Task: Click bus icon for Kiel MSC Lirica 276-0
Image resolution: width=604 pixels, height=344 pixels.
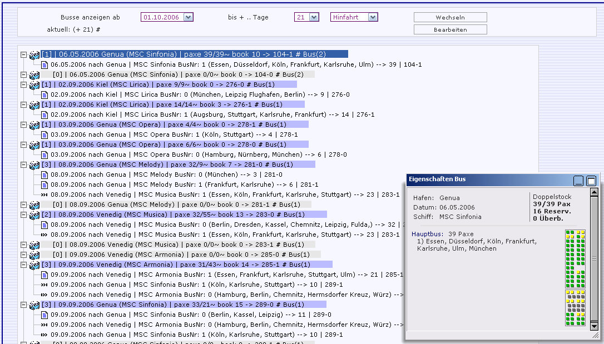Action: (x=34, y=84)
